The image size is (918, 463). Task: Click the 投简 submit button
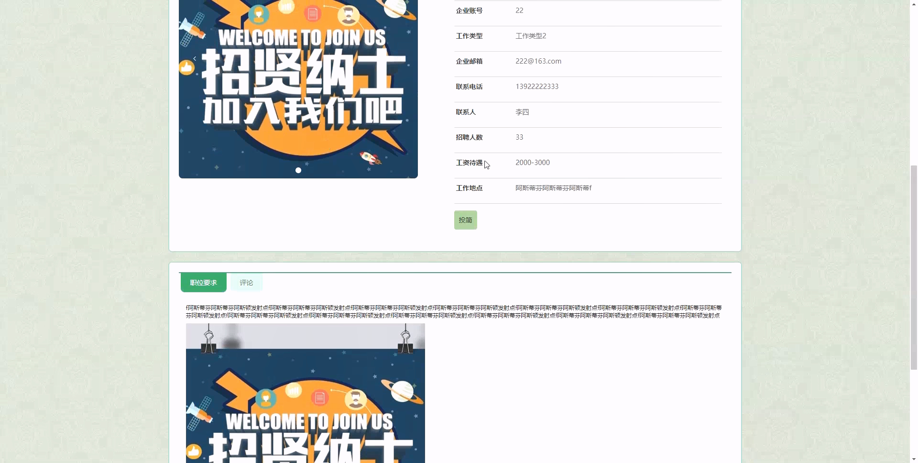pos(465,220)
